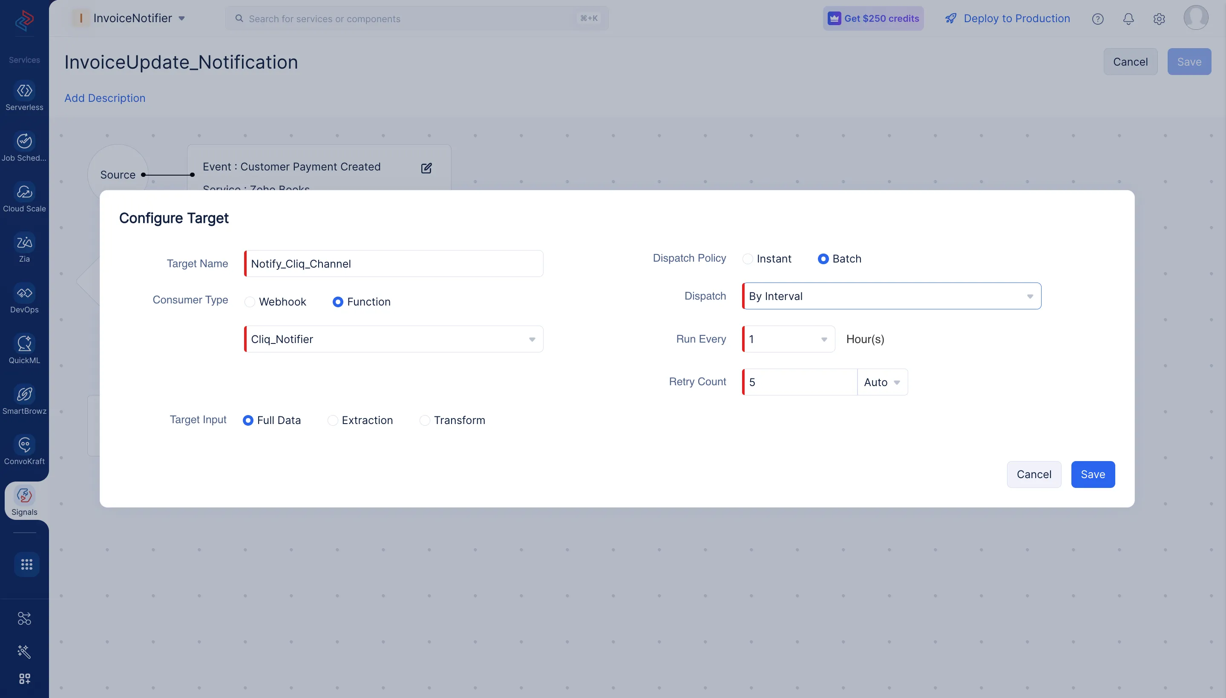Expand the By Interval dispatch dropdown

(x=891, y=296)
